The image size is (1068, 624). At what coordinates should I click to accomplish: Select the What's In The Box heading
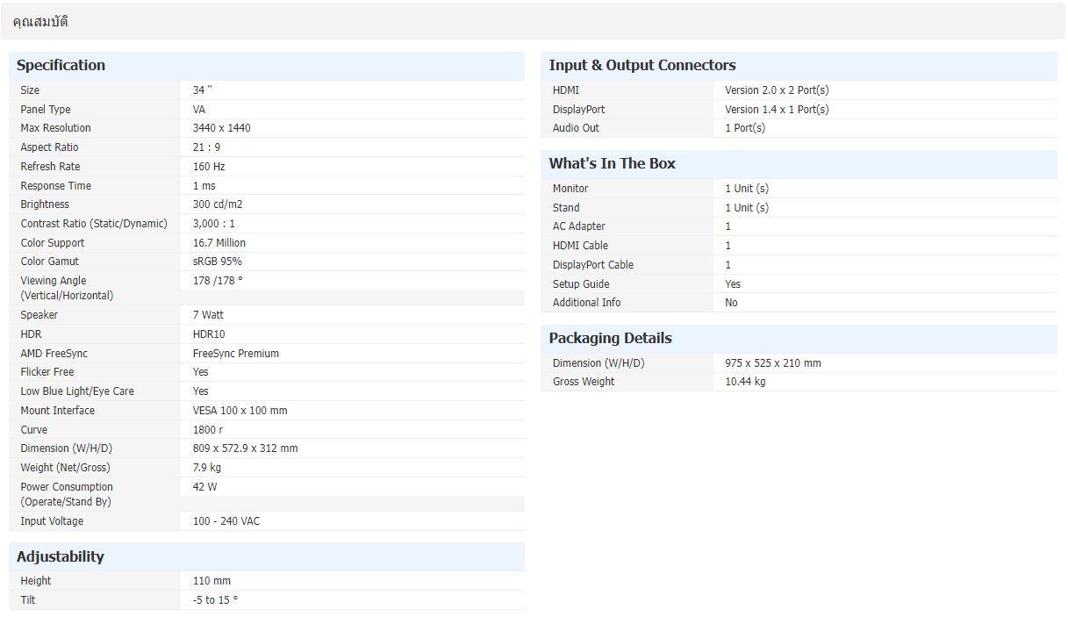(x=612, y=163)
